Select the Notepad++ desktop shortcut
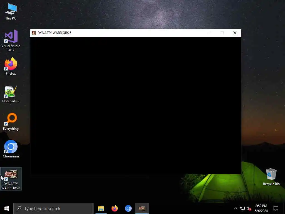Image resolution: width=285 pixels, height=214 pixels. coord(11,94)
